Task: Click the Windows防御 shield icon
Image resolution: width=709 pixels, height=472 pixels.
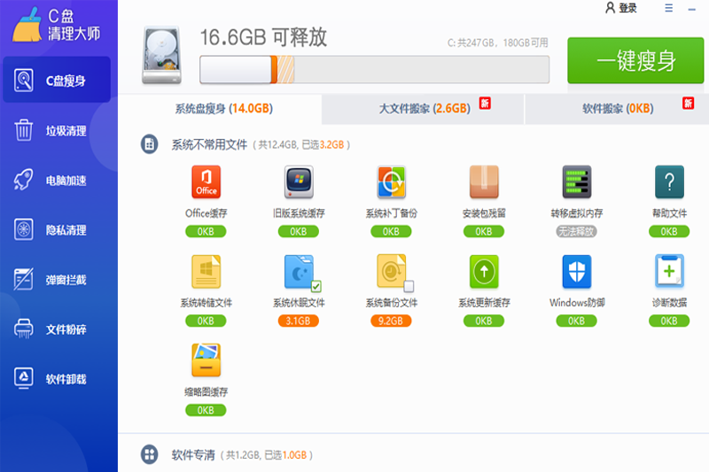Action: pyautogui.click(x=576, y=271)
